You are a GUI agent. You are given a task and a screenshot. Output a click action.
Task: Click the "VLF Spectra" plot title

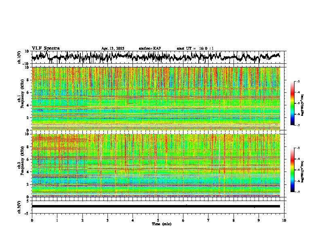[x=46, y=48]
